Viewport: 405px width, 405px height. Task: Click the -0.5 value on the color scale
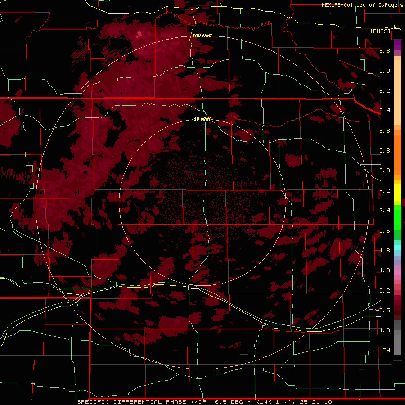click(383, 310)
